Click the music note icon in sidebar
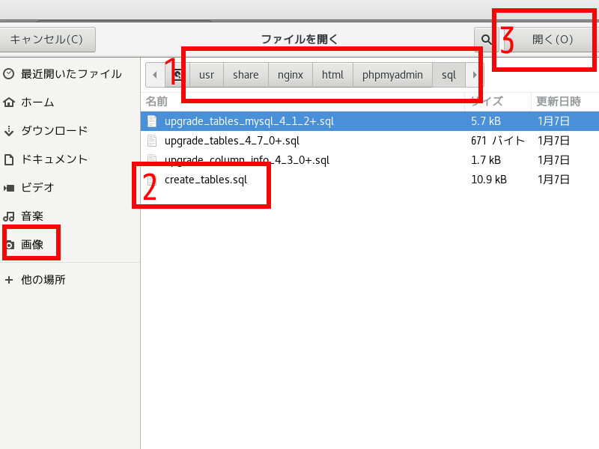 click(x=9, y=216)
